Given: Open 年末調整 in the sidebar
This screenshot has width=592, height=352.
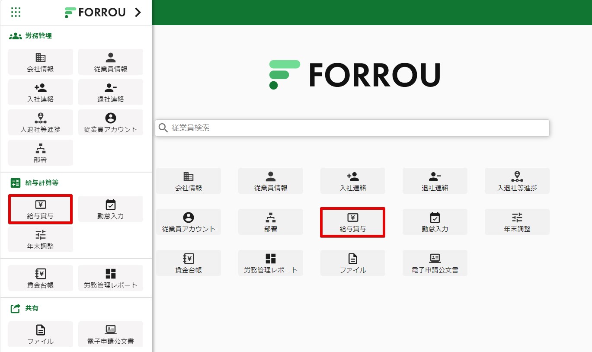Looking at the screenshot, I should pos(41,239).
